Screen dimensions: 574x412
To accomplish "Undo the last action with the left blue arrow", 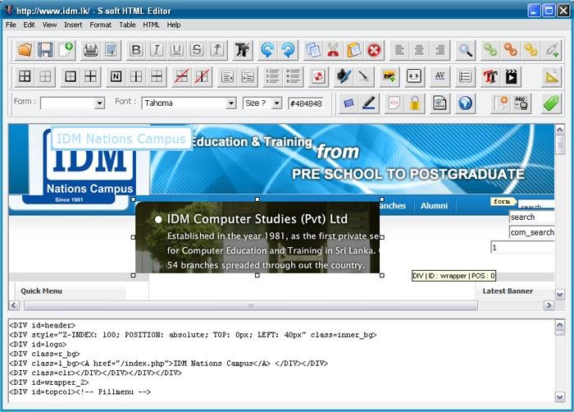I will pos(267,50).
